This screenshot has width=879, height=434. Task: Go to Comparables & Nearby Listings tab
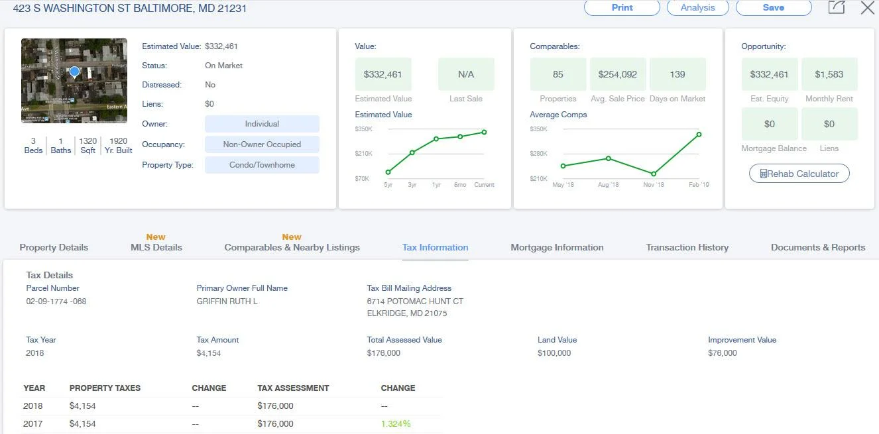(x=292, y=247)
